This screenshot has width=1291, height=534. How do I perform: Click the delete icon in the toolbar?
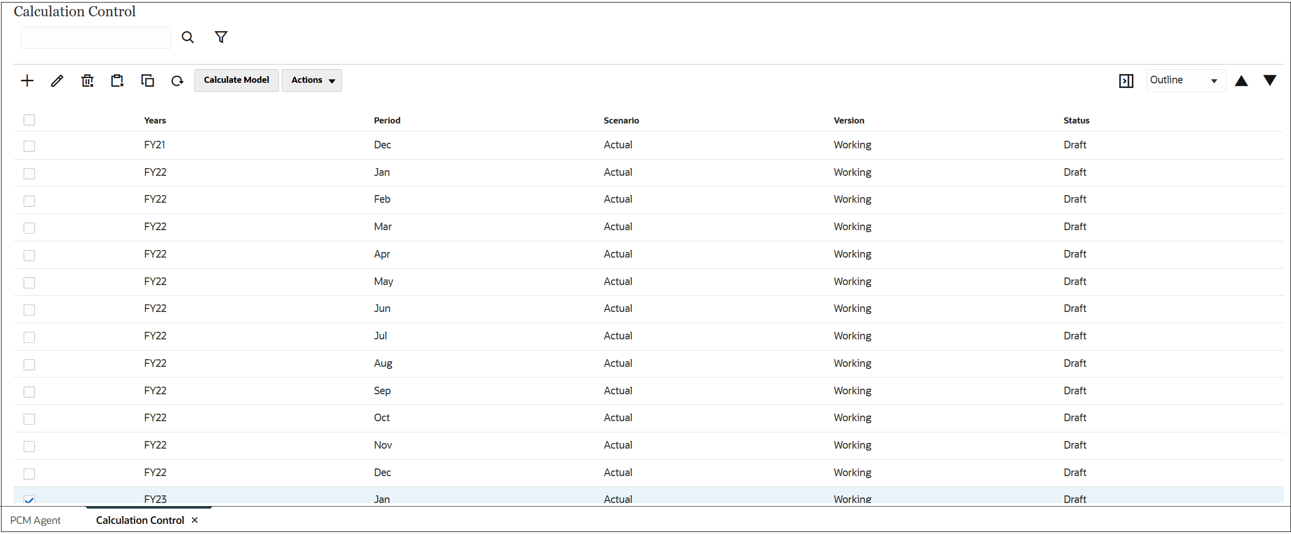[x=87, y=80]
